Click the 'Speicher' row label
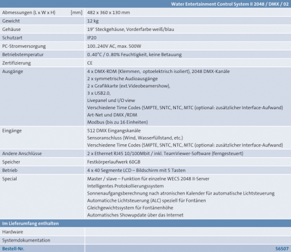291x252 pixels. coord(11,162)
